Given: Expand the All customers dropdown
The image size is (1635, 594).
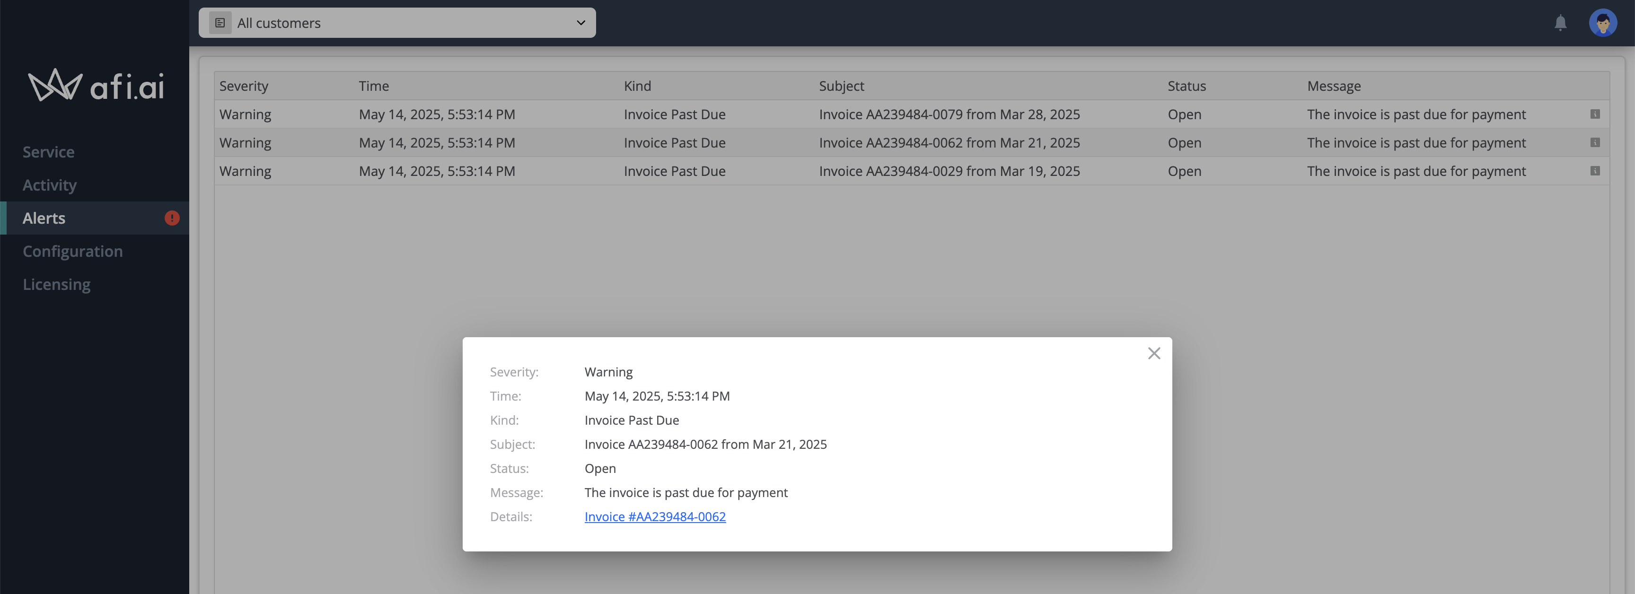Looking at the screenshot, I should click(397, 23).
